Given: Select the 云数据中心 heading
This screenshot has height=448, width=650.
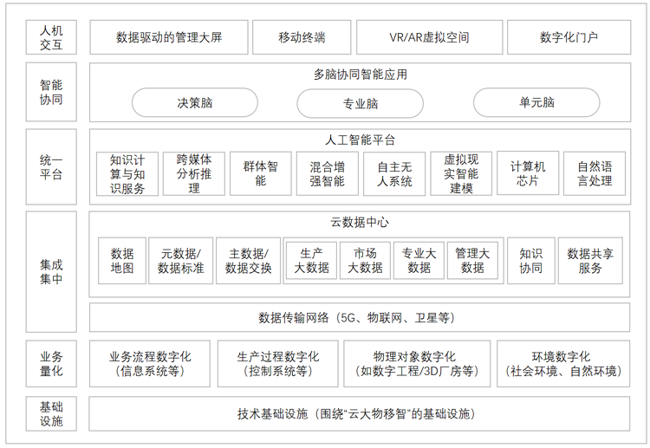Looking at the screenshot, I should (x=360, y=223).
